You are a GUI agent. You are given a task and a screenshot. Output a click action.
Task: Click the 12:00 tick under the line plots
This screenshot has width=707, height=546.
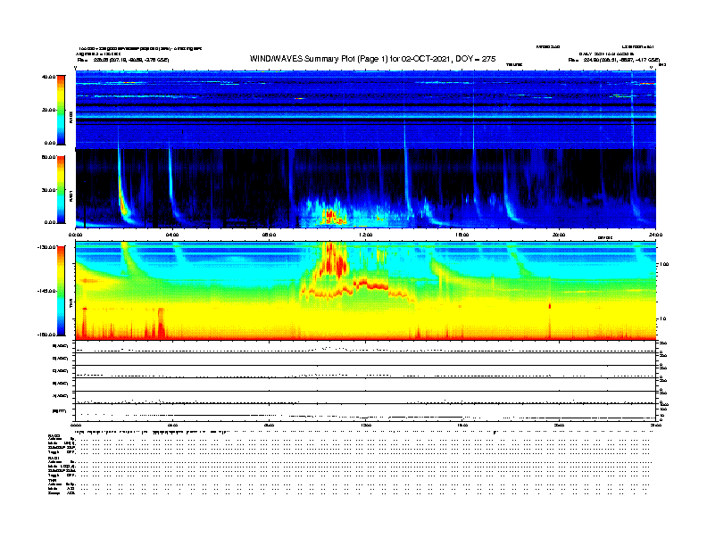pos(366,425)
